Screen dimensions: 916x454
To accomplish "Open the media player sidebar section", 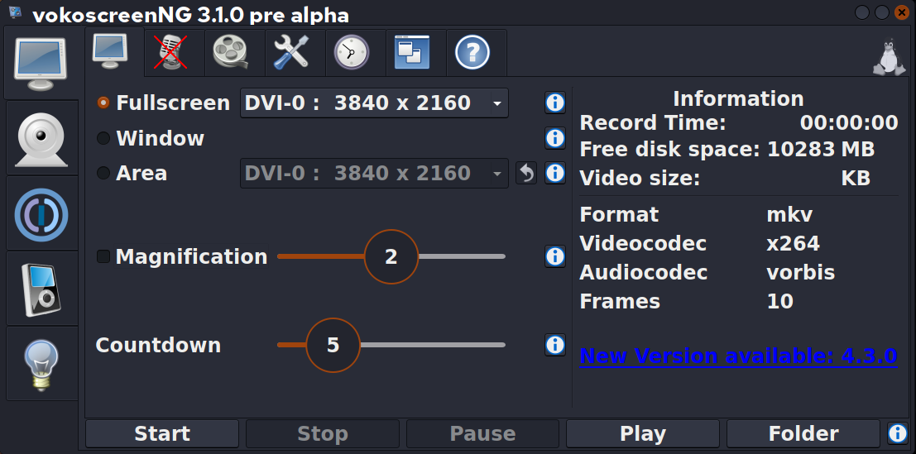I will (41, 289).
